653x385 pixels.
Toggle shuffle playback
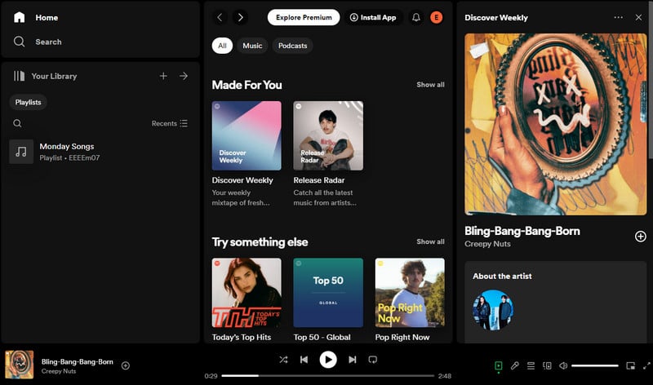283,360
